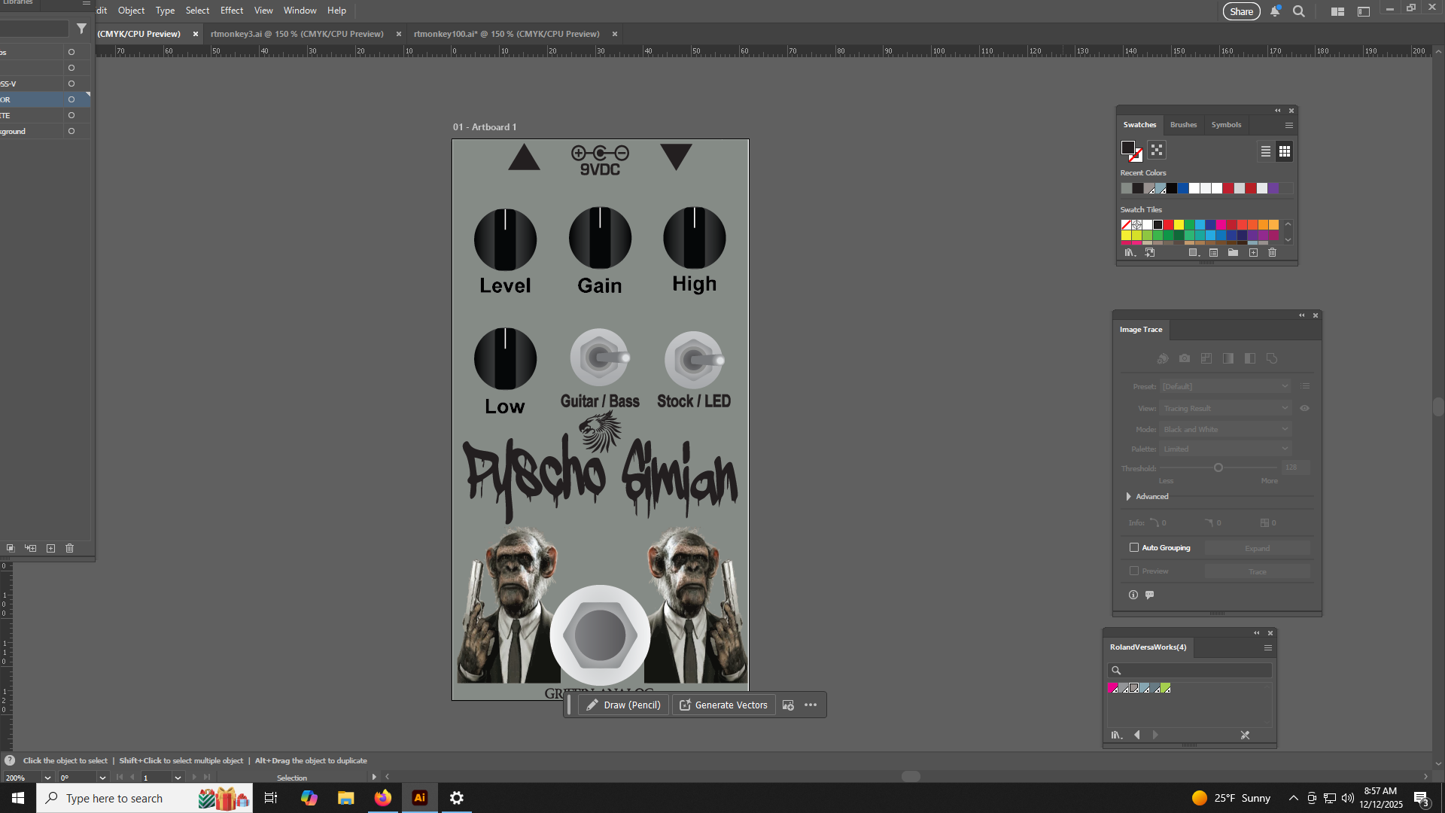Open the Swatch Libraries menu icon

coord(1130,253)
